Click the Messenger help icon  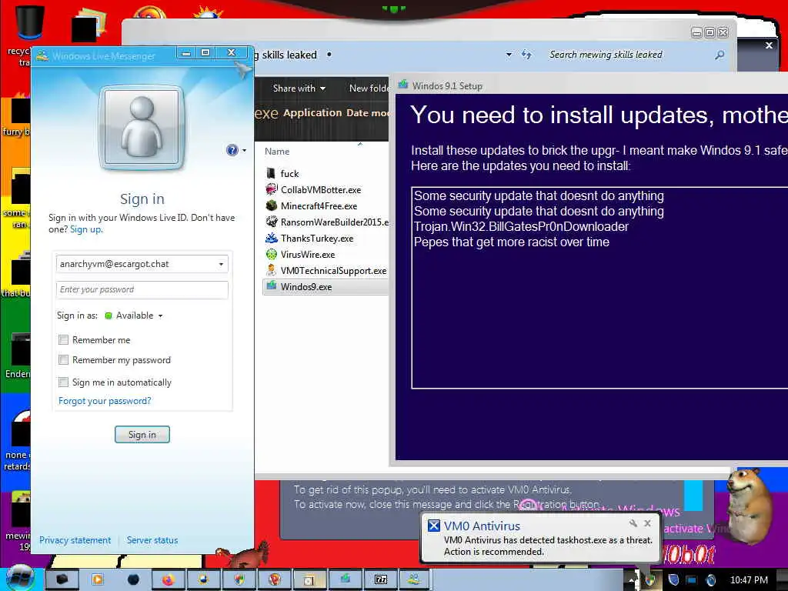(x=232, y=150)
